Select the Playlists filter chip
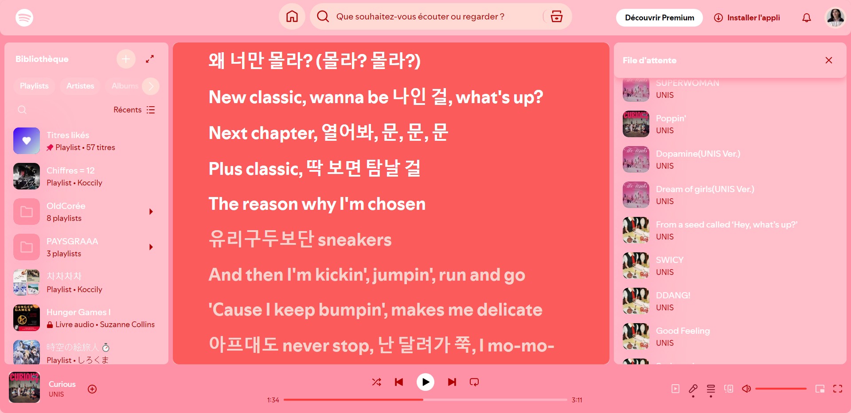 coord(34,86)
